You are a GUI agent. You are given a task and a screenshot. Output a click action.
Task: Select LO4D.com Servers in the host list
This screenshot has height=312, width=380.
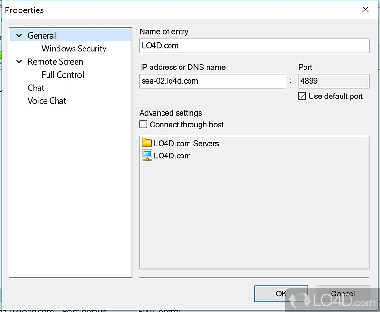point(186,143)
